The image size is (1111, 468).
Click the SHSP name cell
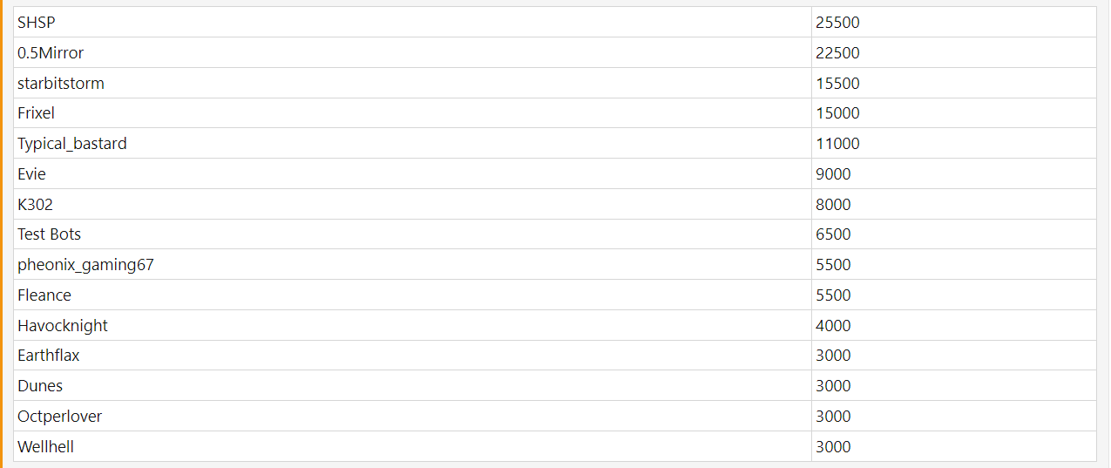click(37, 23)
